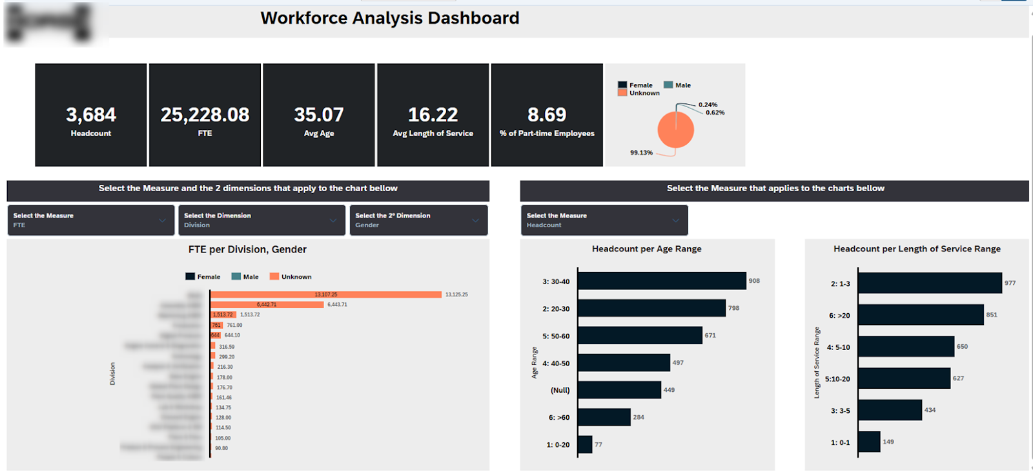1033x474 pixels.
Task: Expand the Gender second dimension dropdown
Action: (x=475, y=220)
